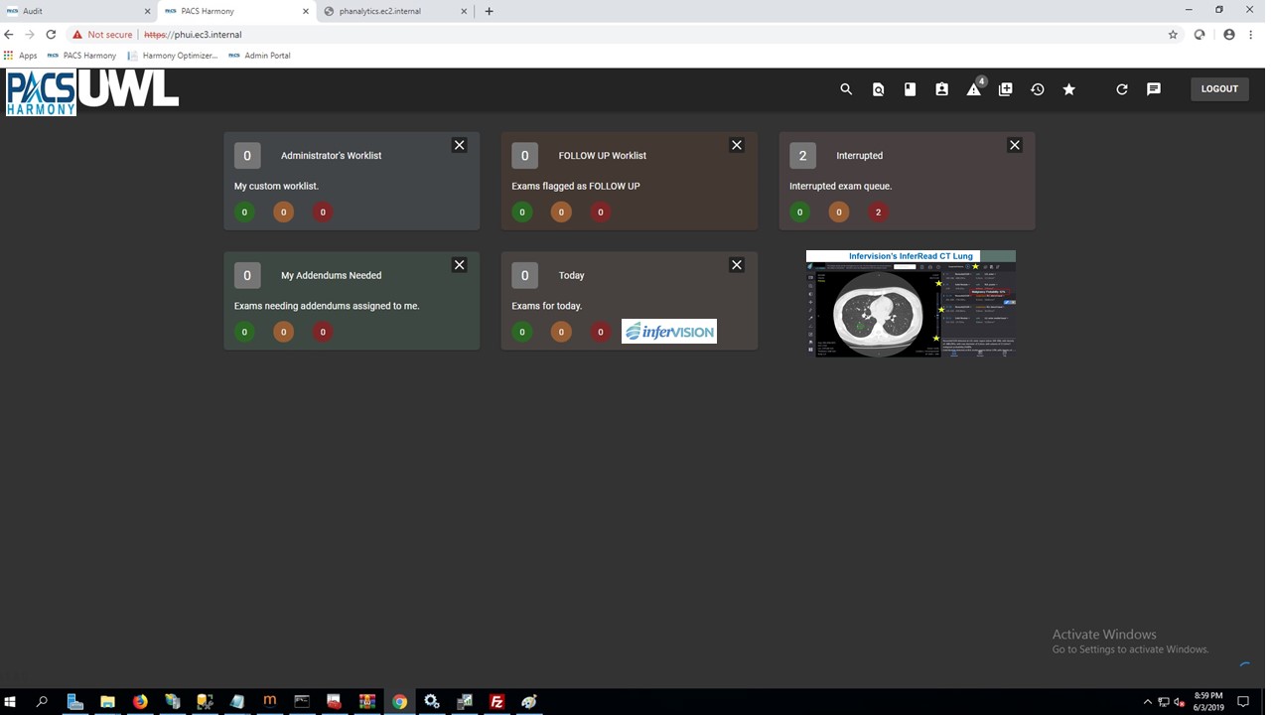
Task: Click the inferVISION logo banner
Action: [x=668, y=332]
